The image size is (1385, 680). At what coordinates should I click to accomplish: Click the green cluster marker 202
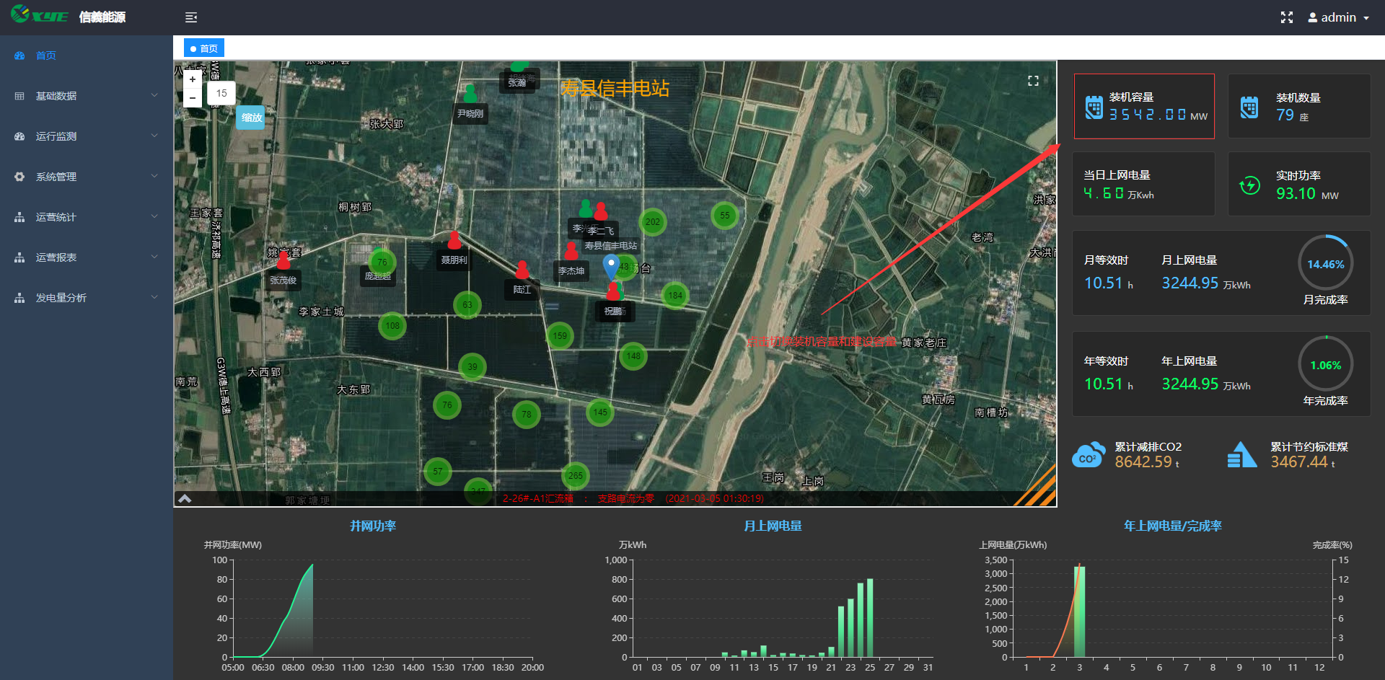click(x=653, y=222)
